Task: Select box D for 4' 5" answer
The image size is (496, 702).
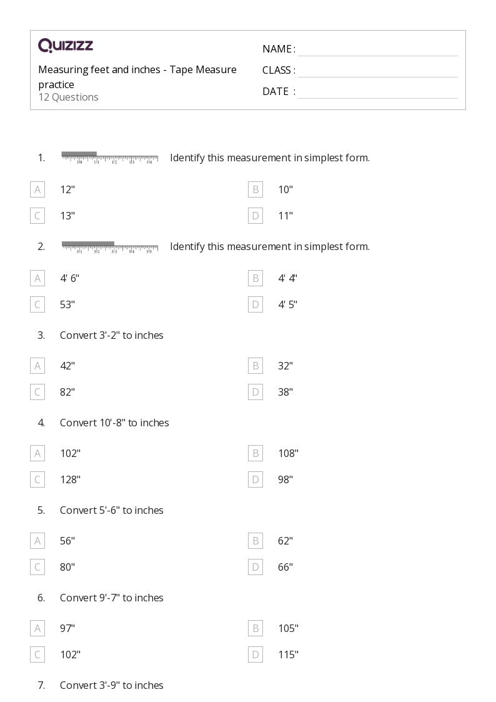Action: point(255,304)
